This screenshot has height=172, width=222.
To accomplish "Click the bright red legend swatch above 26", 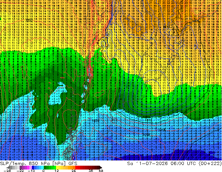I will coord(76,167).
